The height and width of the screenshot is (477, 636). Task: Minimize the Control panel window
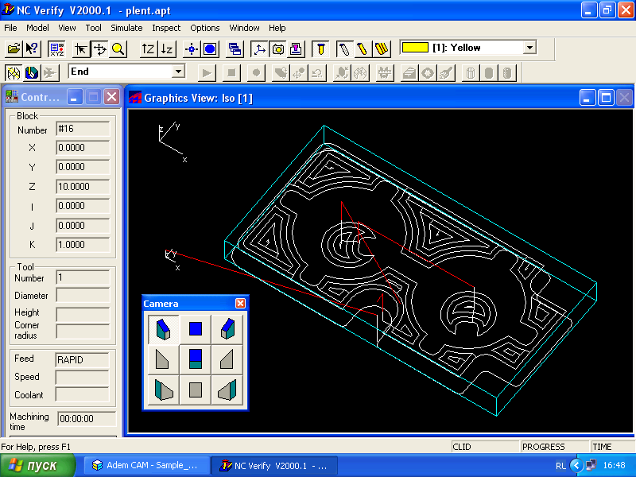pyautogui.click(x=75, y=97)
